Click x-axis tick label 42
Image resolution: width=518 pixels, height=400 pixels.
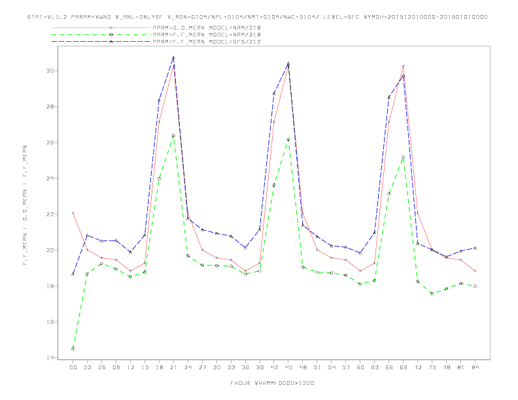click(274, 367)
